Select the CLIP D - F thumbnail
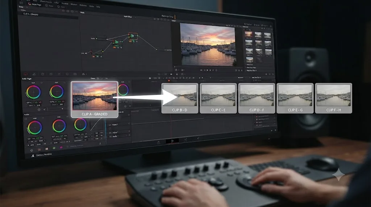Image resolution: width=371 pixels, height=207 pixels. tap(257, 98)
